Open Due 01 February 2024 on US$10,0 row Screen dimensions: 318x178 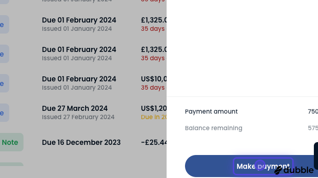(79, 79)
